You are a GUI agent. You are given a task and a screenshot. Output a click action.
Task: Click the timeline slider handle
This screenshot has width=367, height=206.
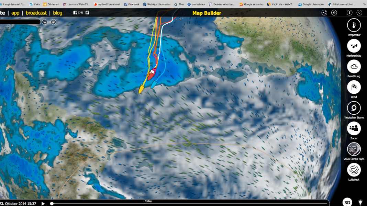[x=52, y=204]
